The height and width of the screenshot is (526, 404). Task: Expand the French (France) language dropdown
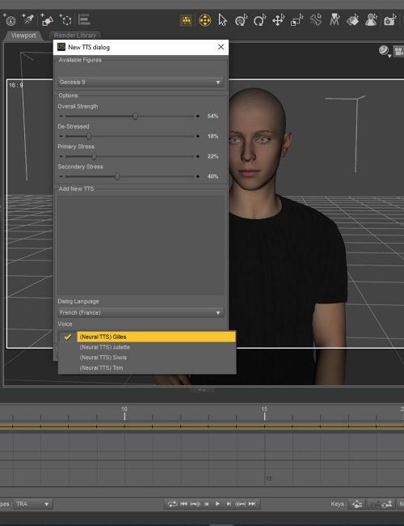pyautogui.click(x=140, y=312)
